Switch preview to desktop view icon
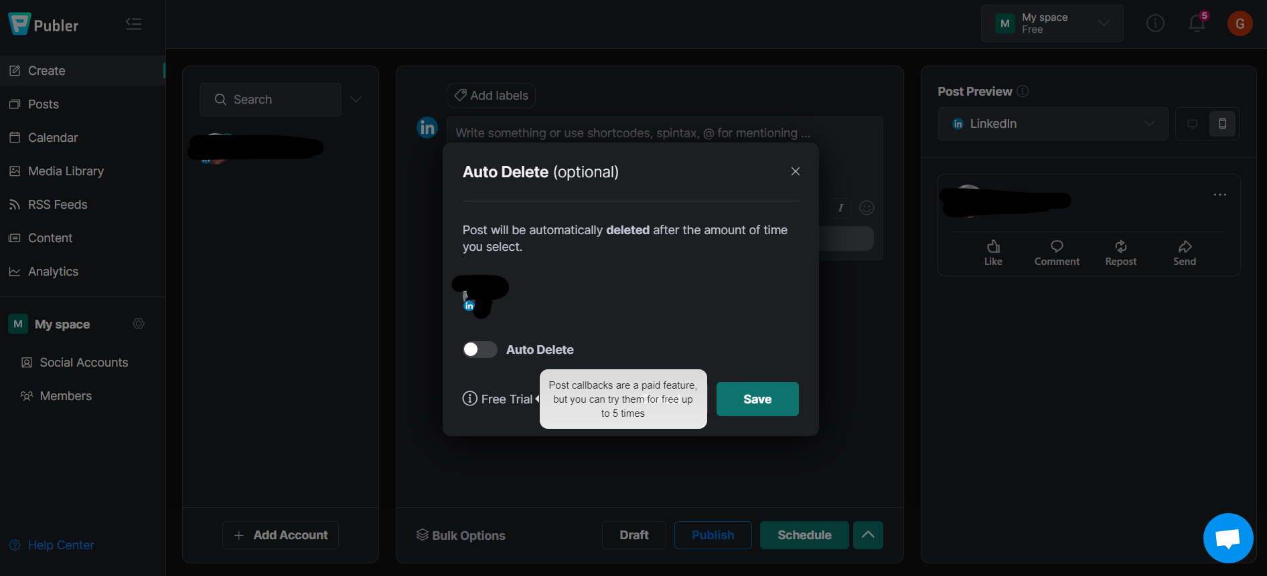1267x576 pixels. (1193, 124)
